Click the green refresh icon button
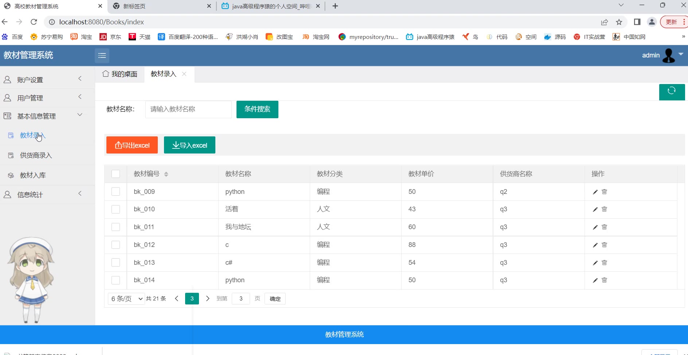Viewport: 688px width, 355px height. [672, 92]
